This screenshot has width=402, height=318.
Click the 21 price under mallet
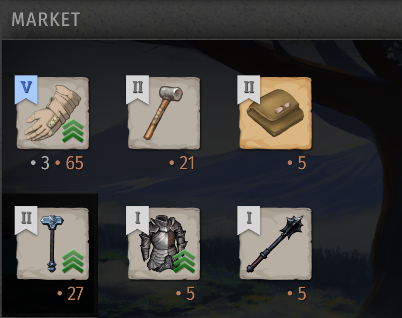pos(187,163)
